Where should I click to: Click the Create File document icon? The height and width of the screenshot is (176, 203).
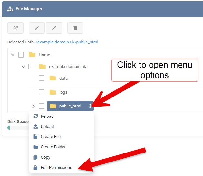point(35,136)
